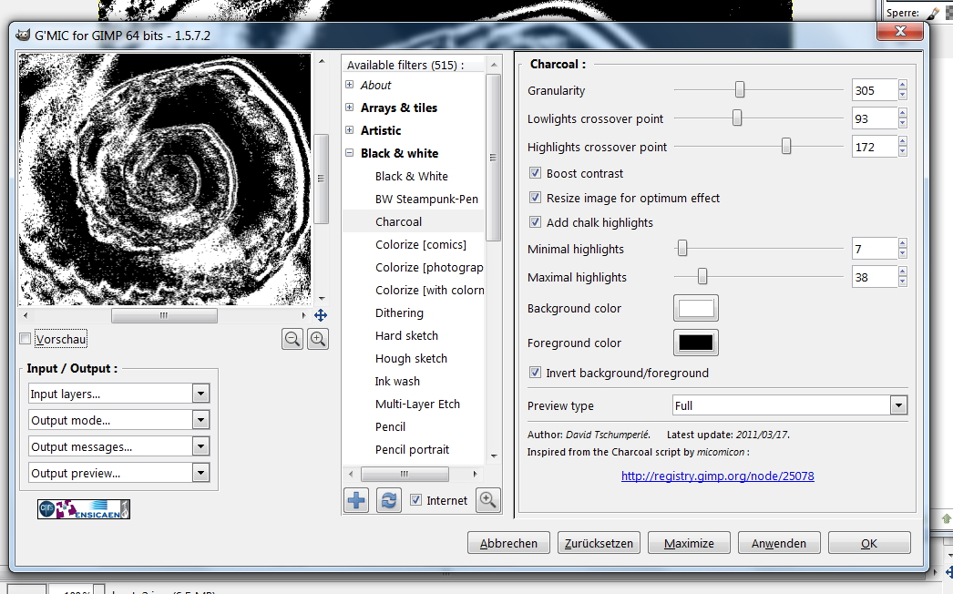953x594 pixels.
Task: Click the zoom in preview magnifier icon
Action: pyautogui.click(x=318, y=339)
